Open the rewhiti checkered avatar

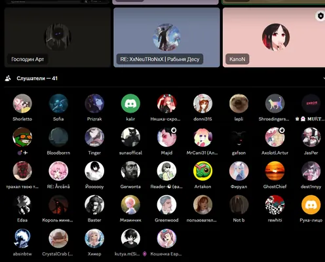click(275, 205)
